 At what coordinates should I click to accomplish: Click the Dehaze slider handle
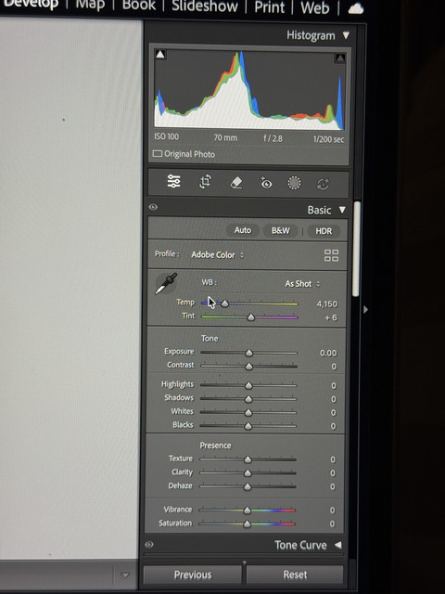click(x=248, y=487)
